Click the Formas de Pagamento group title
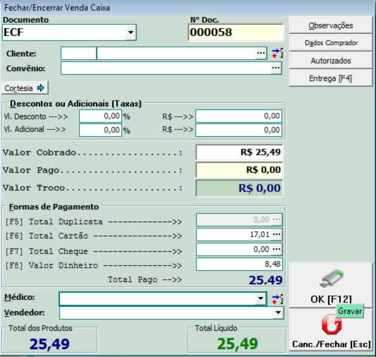Screen dimensions: 376x357 (x=54, y=207)
